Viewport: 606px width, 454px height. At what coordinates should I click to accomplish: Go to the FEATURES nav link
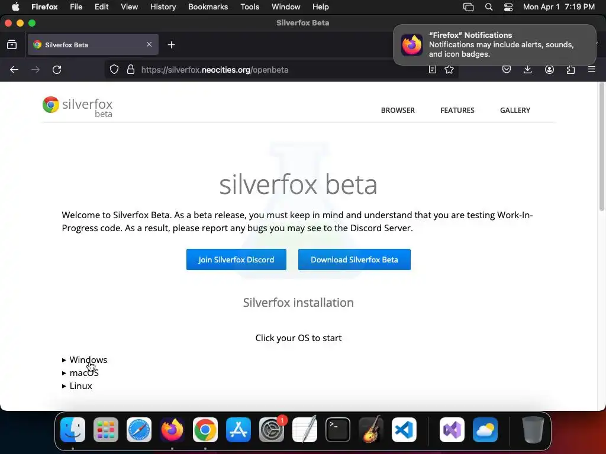[x=457, y=111]
